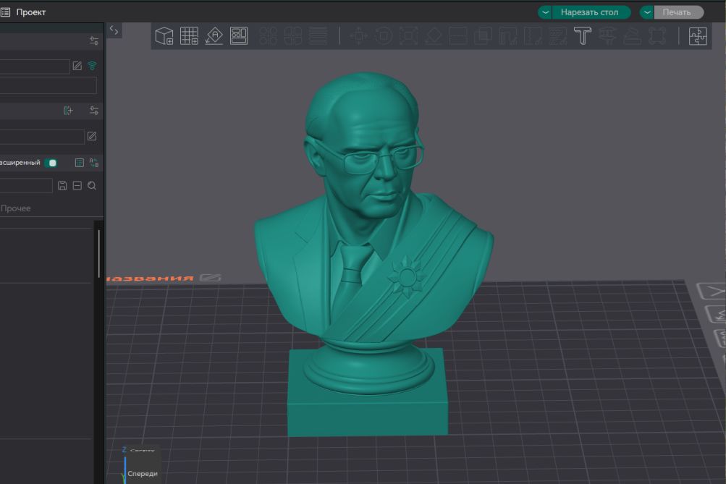Image resolution: width=726 pixels, height=484 pixels.
Task: Compare presets with A/B icon
Action: pyautogui.click(x=94, y=162)
